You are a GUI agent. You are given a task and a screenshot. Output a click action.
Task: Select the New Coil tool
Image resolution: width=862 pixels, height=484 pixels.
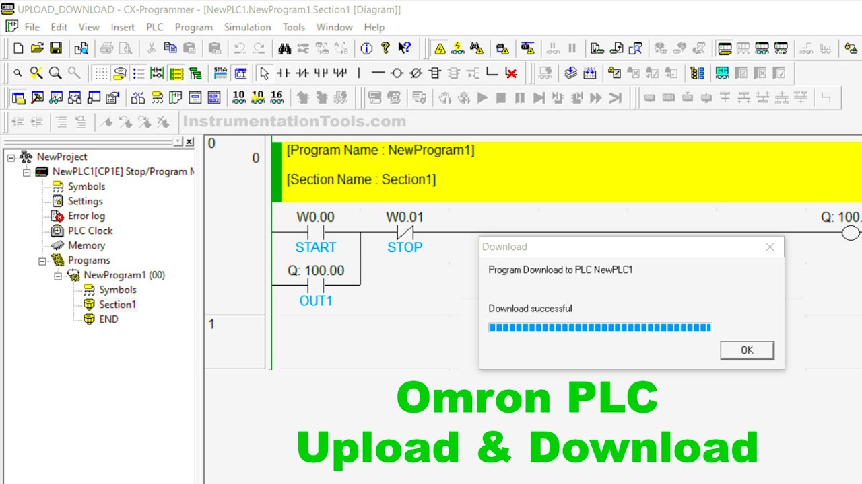pyautogui.click(x=397, y=73)
